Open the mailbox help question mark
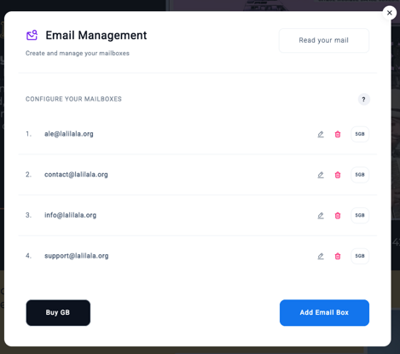The height and width of the screenshot is (354, 400). 363,100
